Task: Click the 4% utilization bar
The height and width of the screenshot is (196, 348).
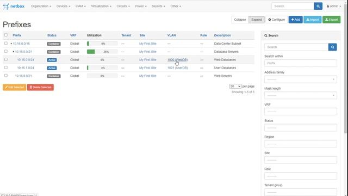Action: (x=102, y=68)
